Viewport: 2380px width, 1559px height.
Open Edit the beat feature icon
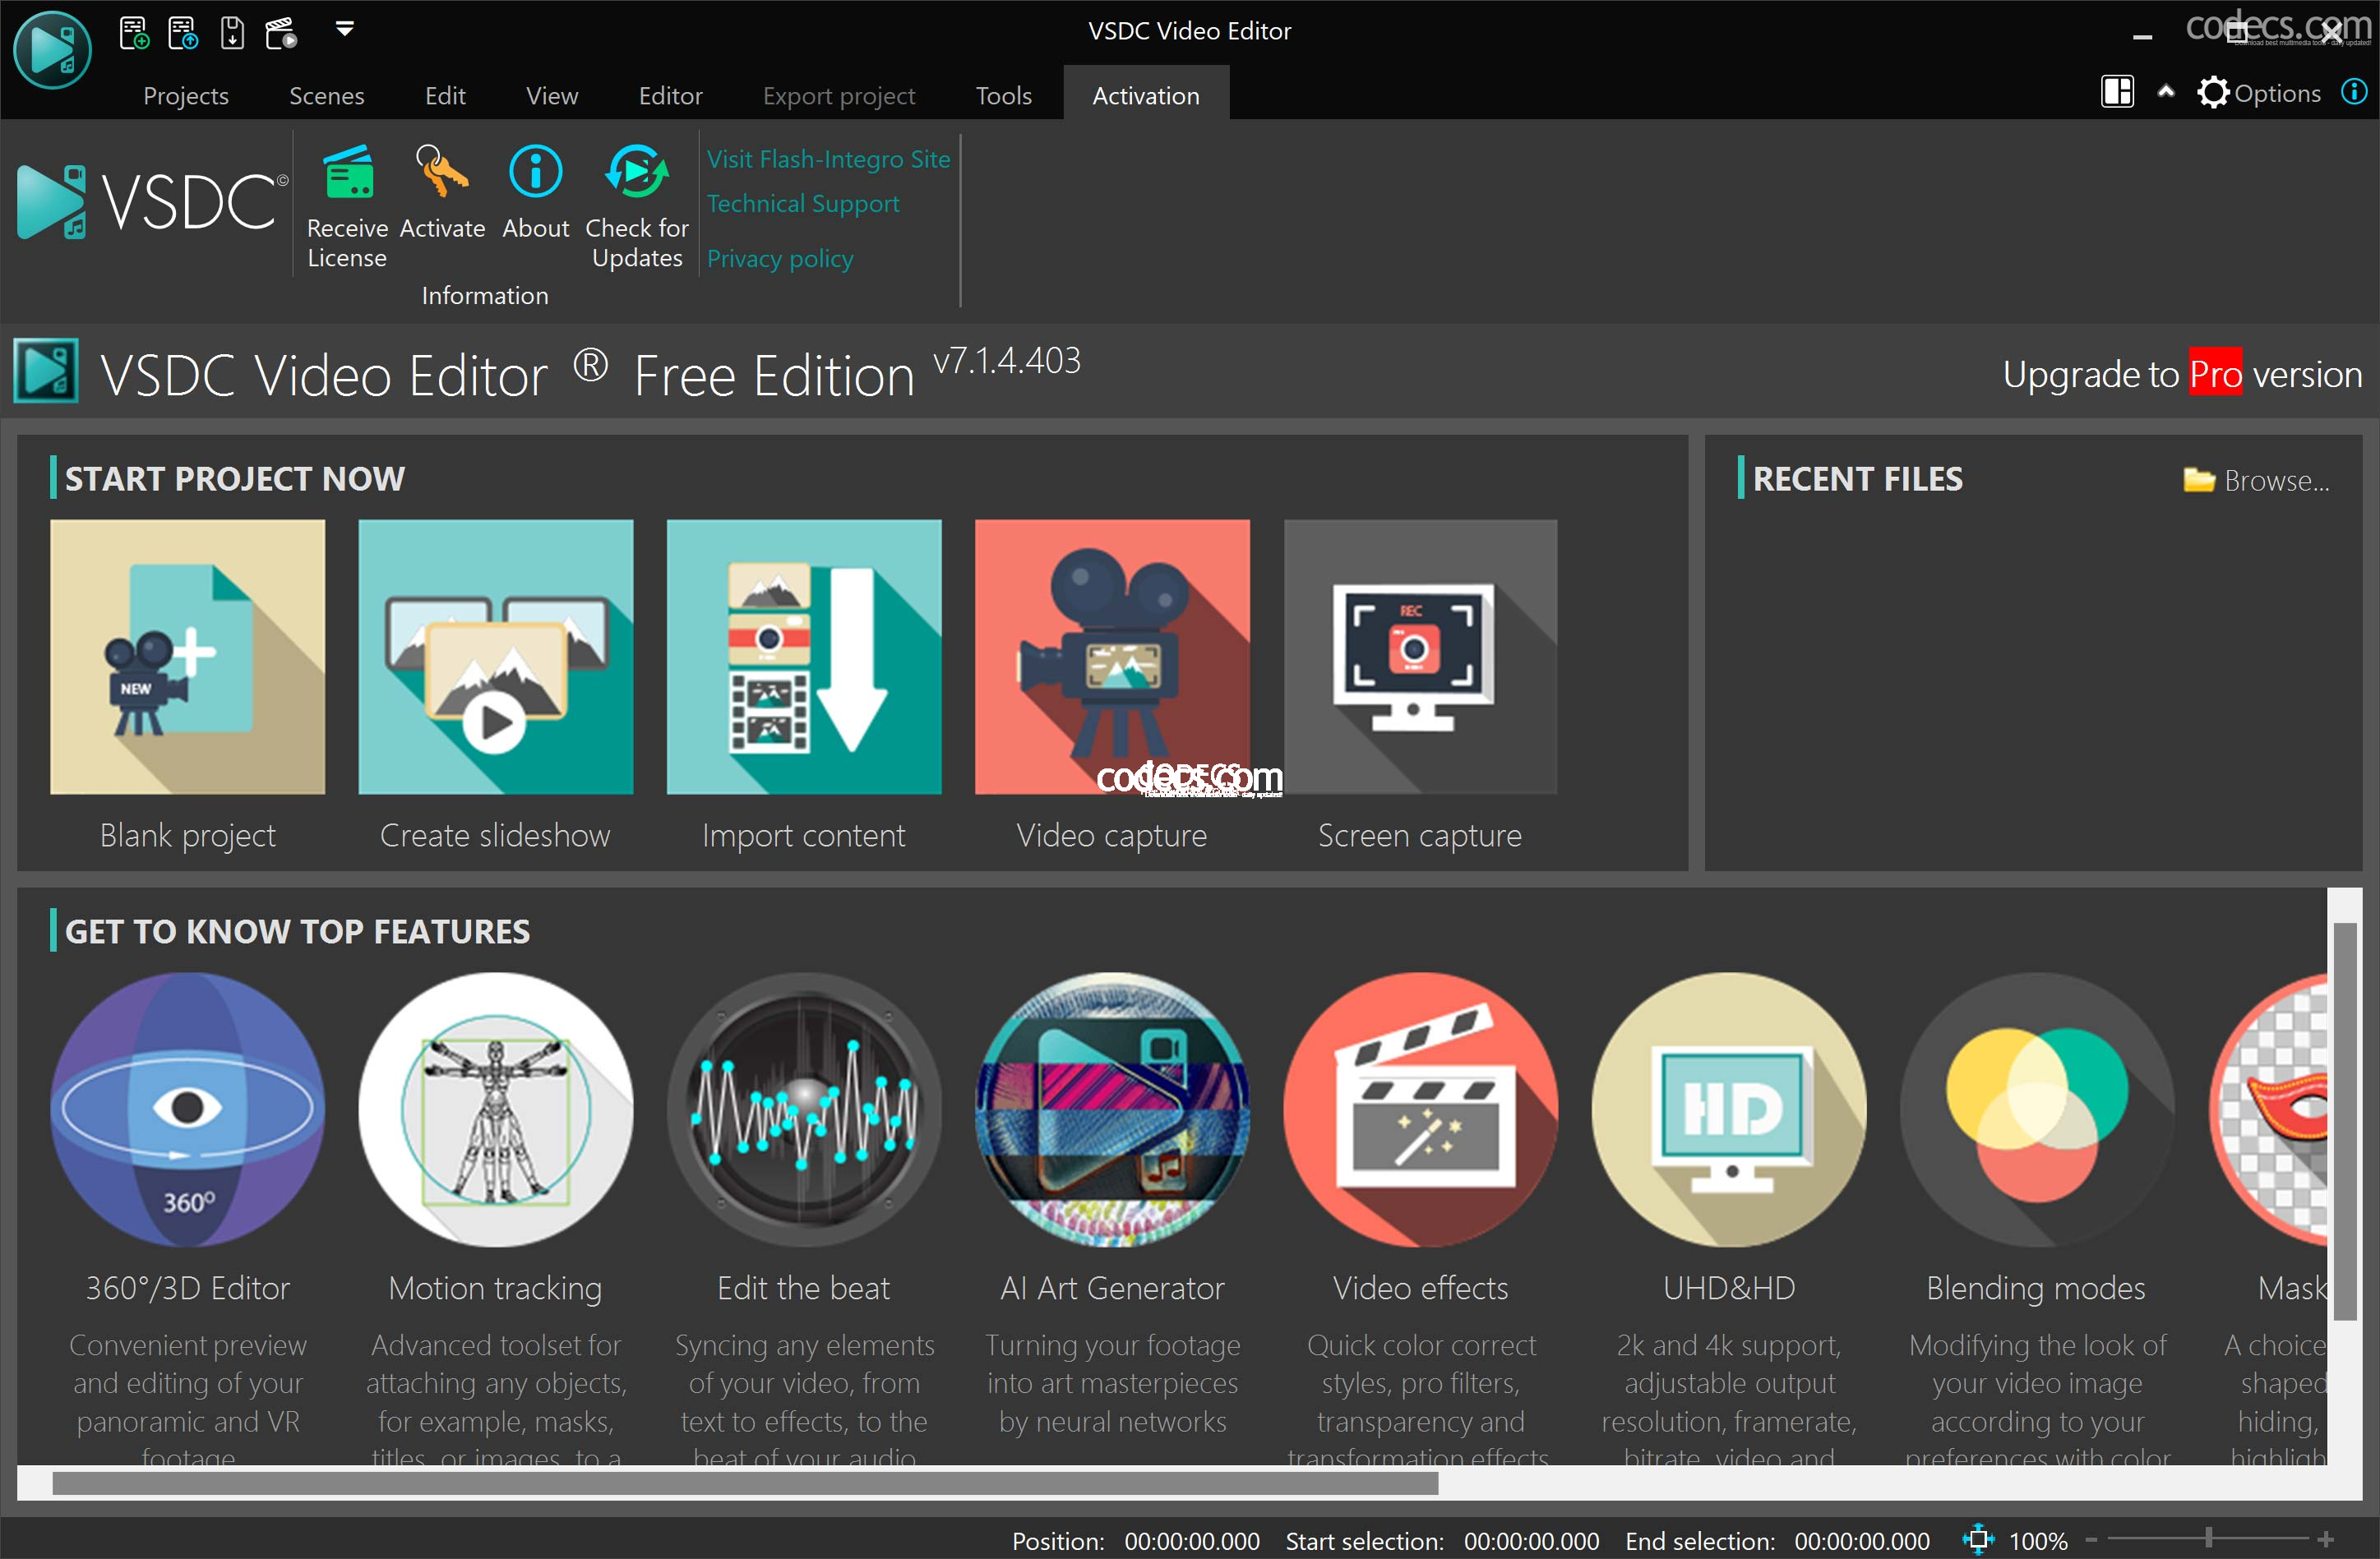(803, 1109)
